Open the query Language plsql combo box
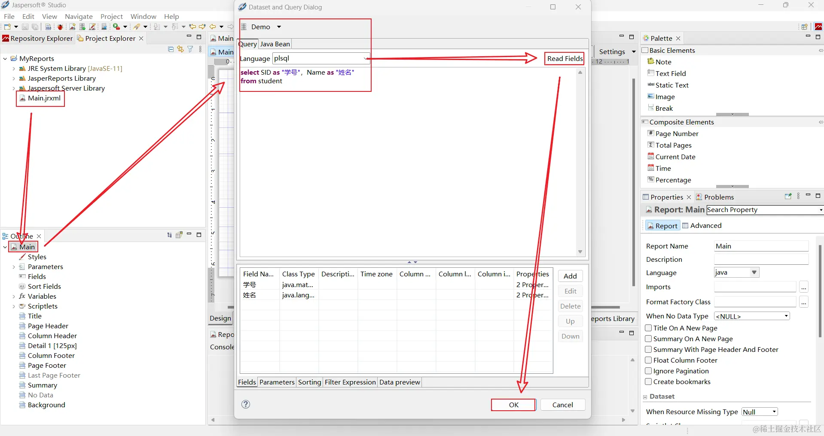 click(321, 58)
